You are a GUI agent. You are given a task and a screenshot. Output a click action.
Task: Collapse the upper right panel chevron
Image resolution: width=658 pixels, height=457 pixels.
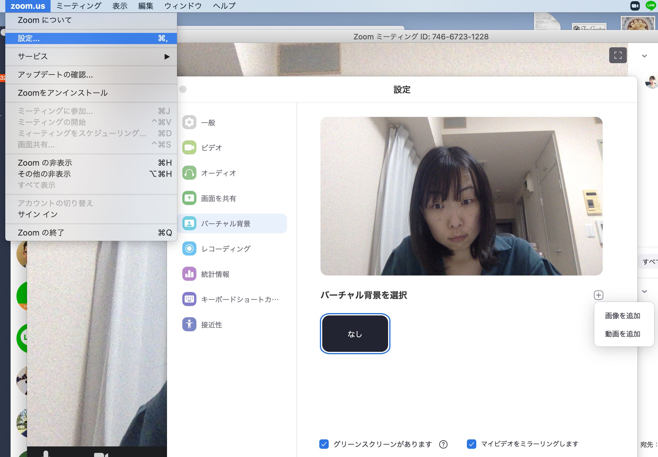point(644,56)
